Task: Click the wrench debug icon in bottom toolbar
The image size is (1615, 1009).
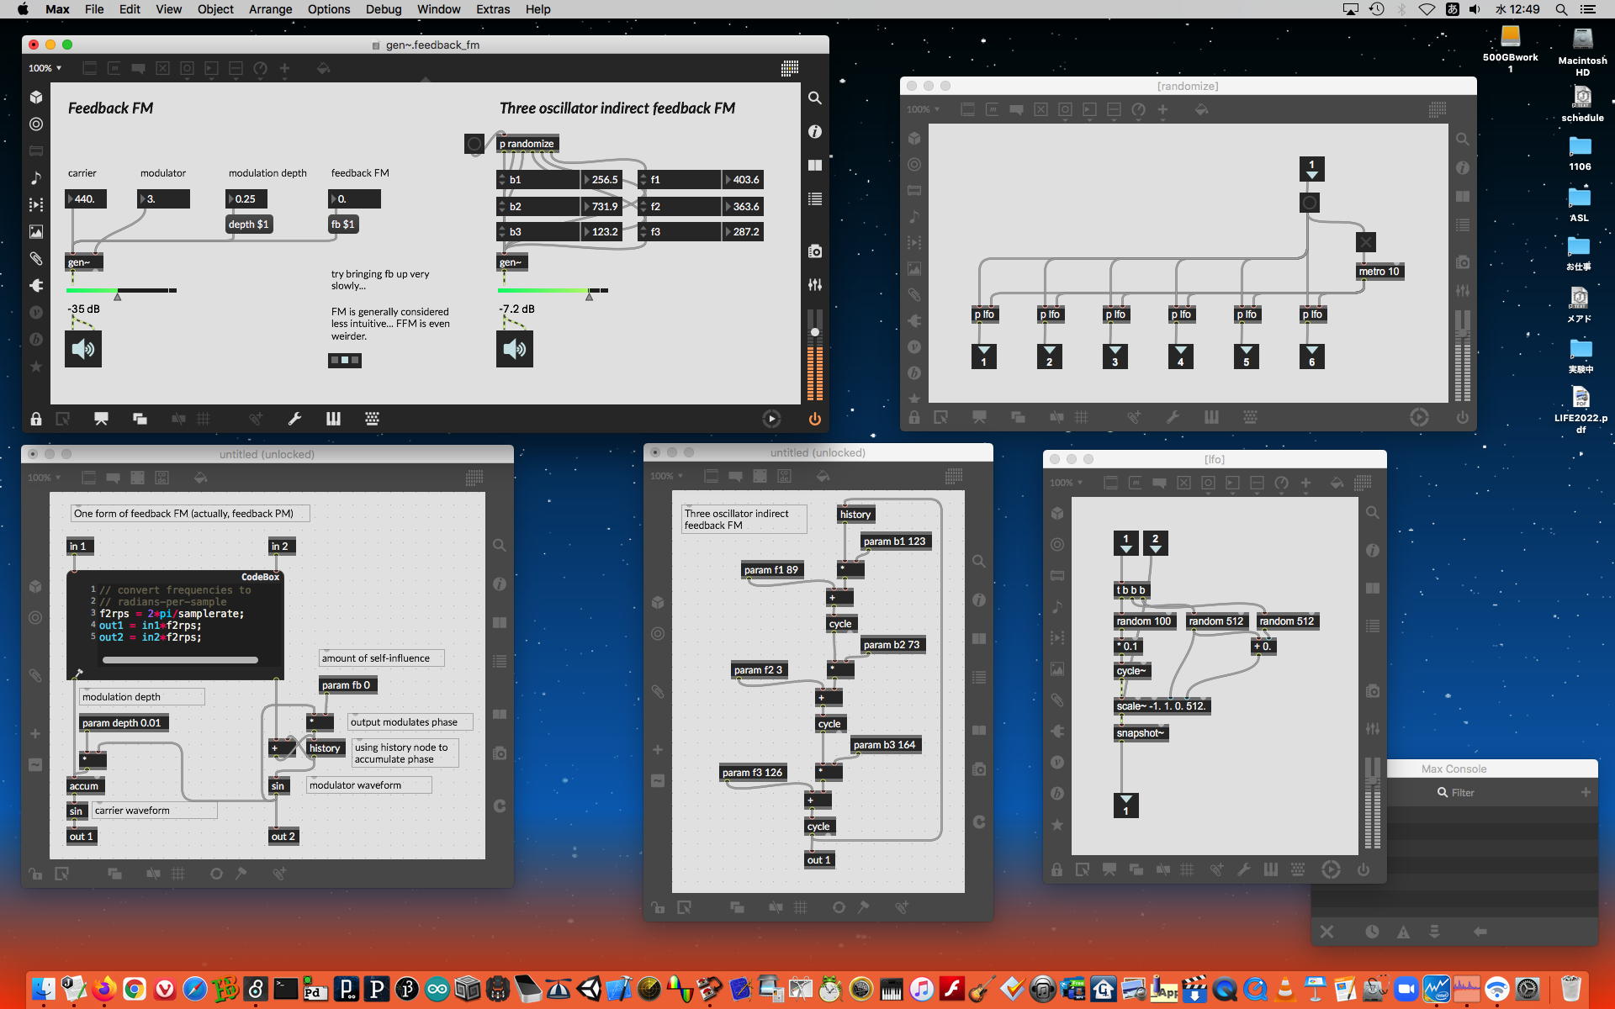Action: tap(294, 419)
